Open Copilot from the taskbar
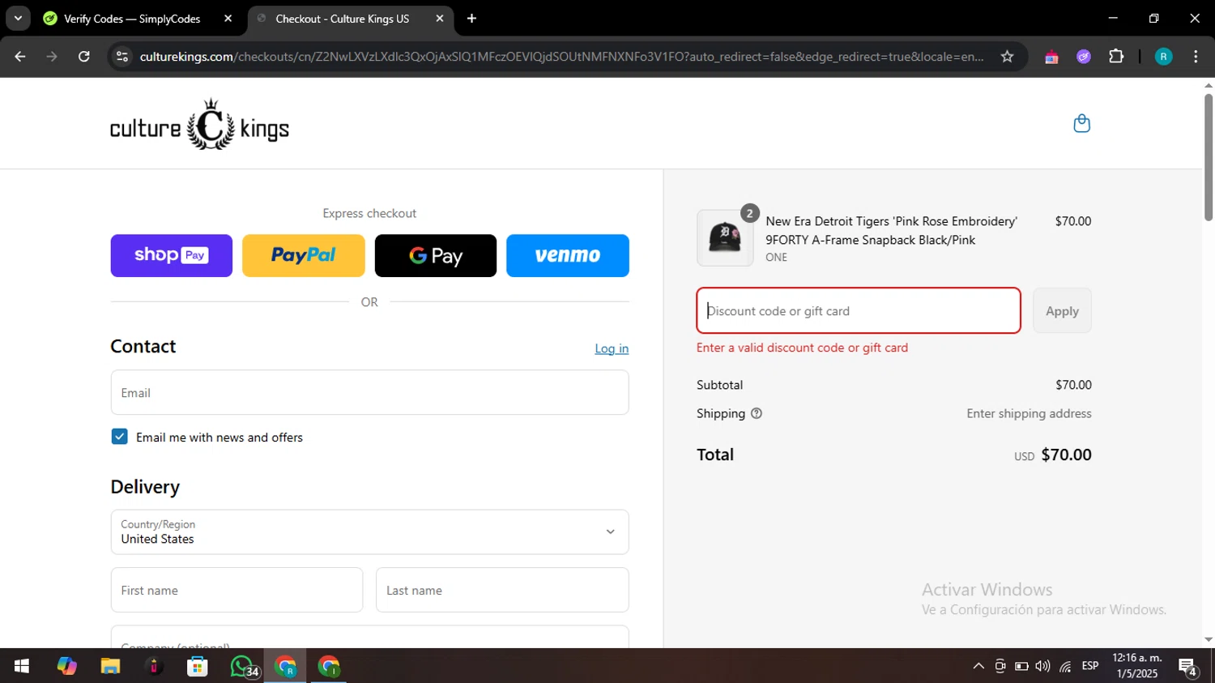1215x683 pixels. tap(66, 666)
